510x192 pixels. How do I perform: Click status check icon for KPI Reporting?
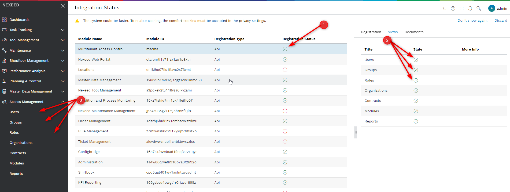click(x=285, y=183)
